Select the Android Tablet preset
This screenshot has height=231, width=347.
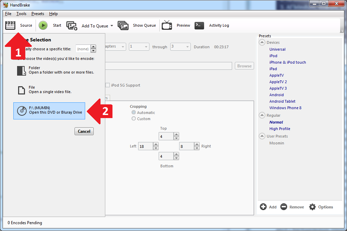282,101
